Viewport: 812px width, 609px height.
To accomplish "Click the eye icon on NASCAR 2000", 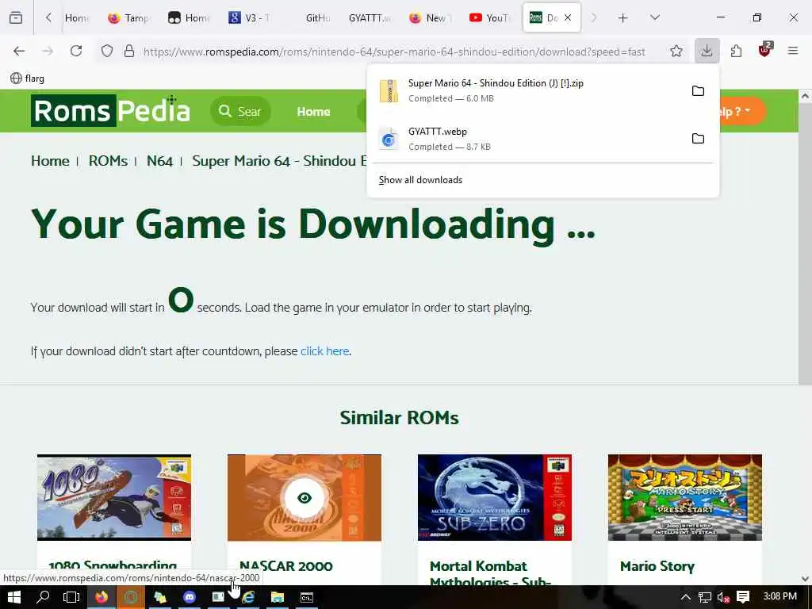I will [304, 498].
